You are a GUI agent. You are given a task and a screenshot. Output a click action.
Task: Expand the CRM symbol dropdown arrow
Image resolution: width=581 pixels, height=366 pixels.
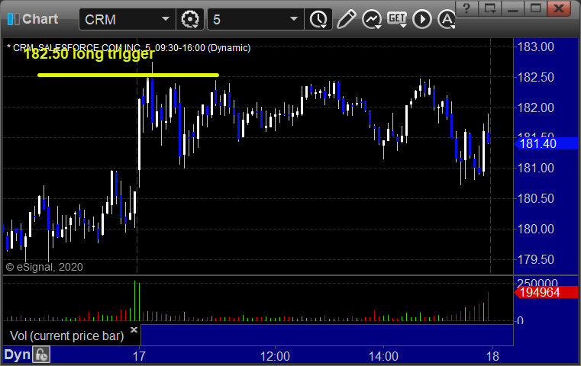[165, 19]
